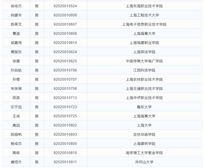Click the 中国传媒大学南广学院 cell

[x=144, y=61]
